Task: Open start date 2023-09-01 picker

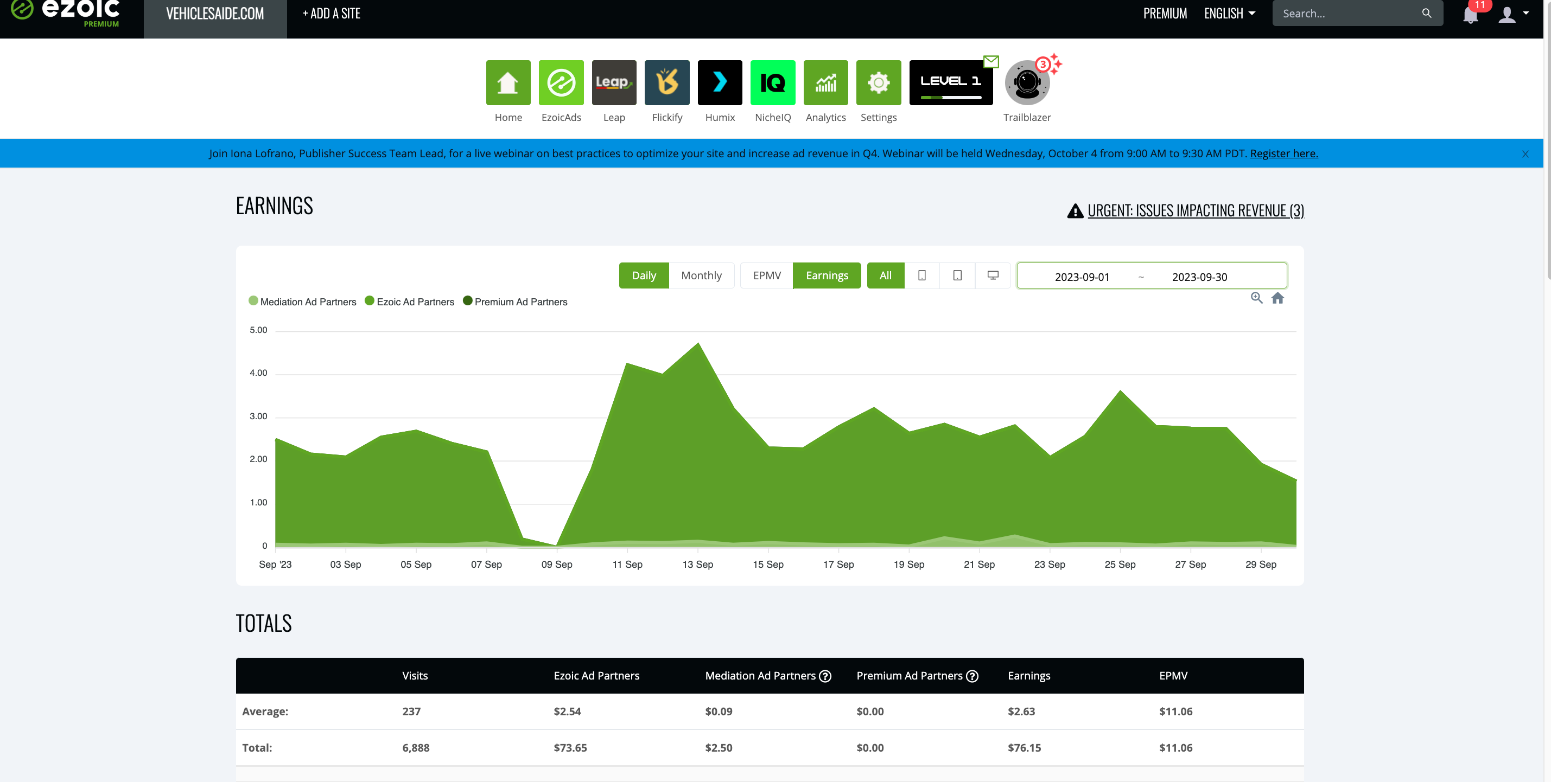Action: 1082,277
